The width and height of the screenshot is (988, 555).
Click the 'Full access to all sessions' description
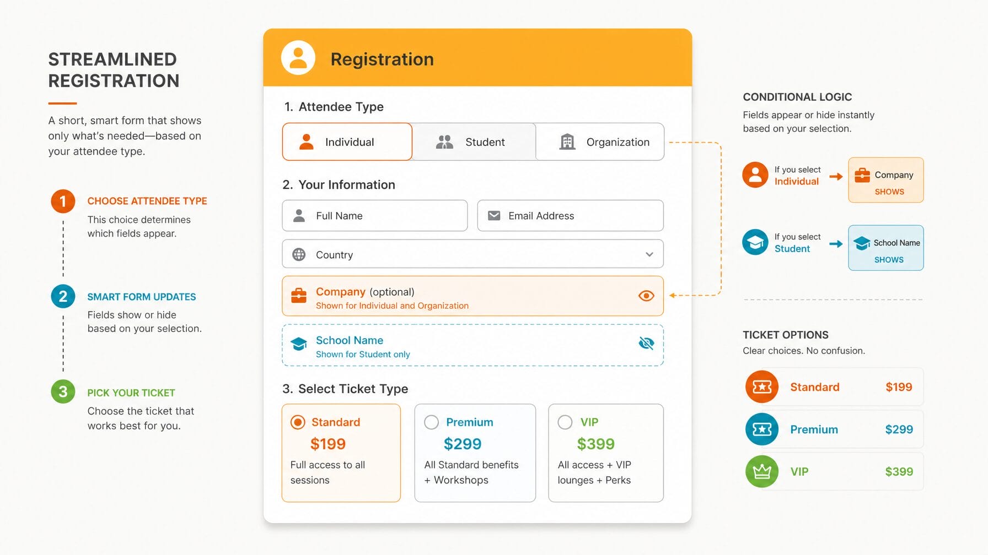click(x=327, y=472)
